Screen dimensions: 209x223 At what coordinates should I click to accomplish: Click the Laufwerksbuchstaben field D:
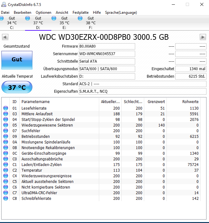[107, 76]
